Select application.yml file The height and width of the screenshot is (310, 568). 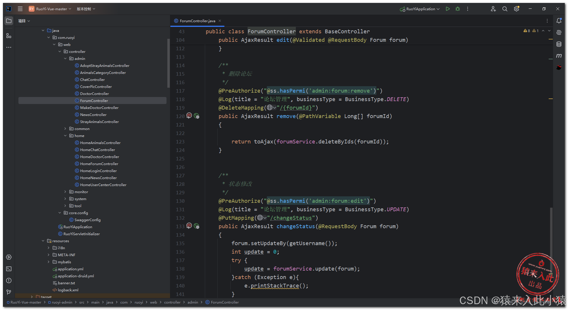tap(68, 269)
